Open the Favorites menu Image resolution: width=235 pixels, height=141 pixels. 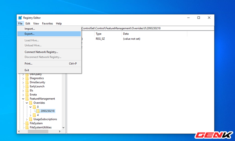[47, 23]
